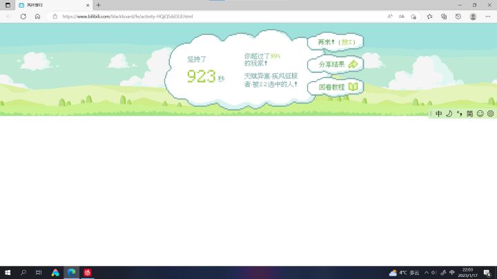Open network tray icon
497x279 pixels.
tap(443, 273)
